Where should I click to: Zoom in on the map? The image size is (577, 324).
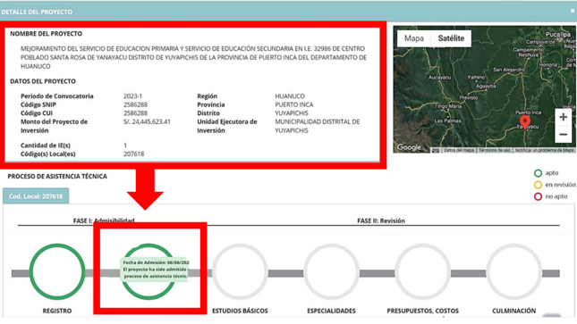click(x=563, y=117)
